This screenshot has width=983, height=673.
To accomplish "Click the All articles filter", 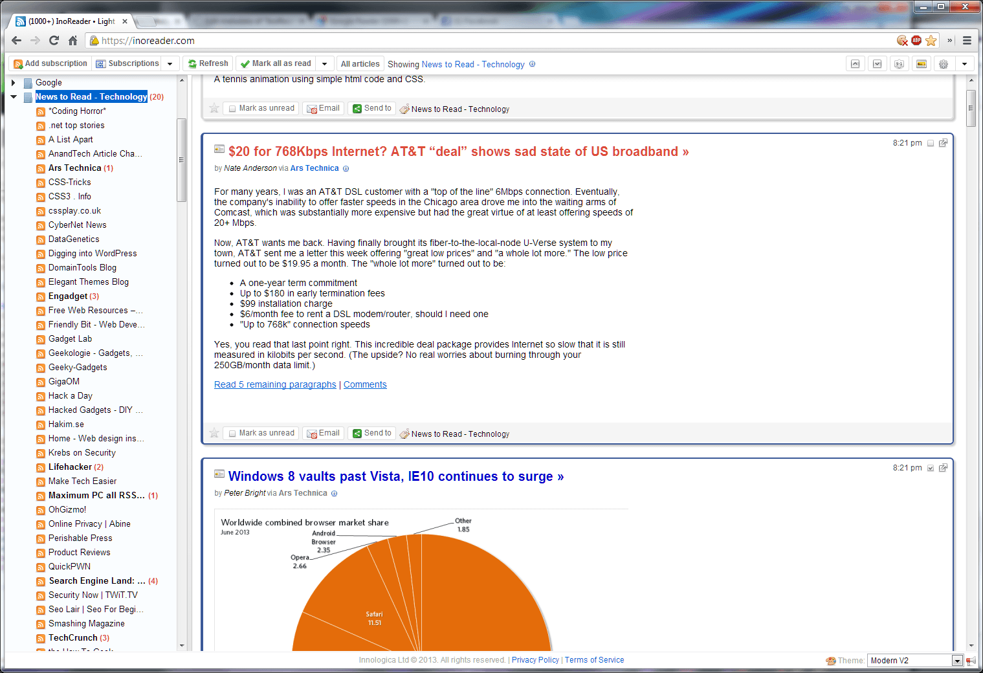I will (x=360, y=63).
